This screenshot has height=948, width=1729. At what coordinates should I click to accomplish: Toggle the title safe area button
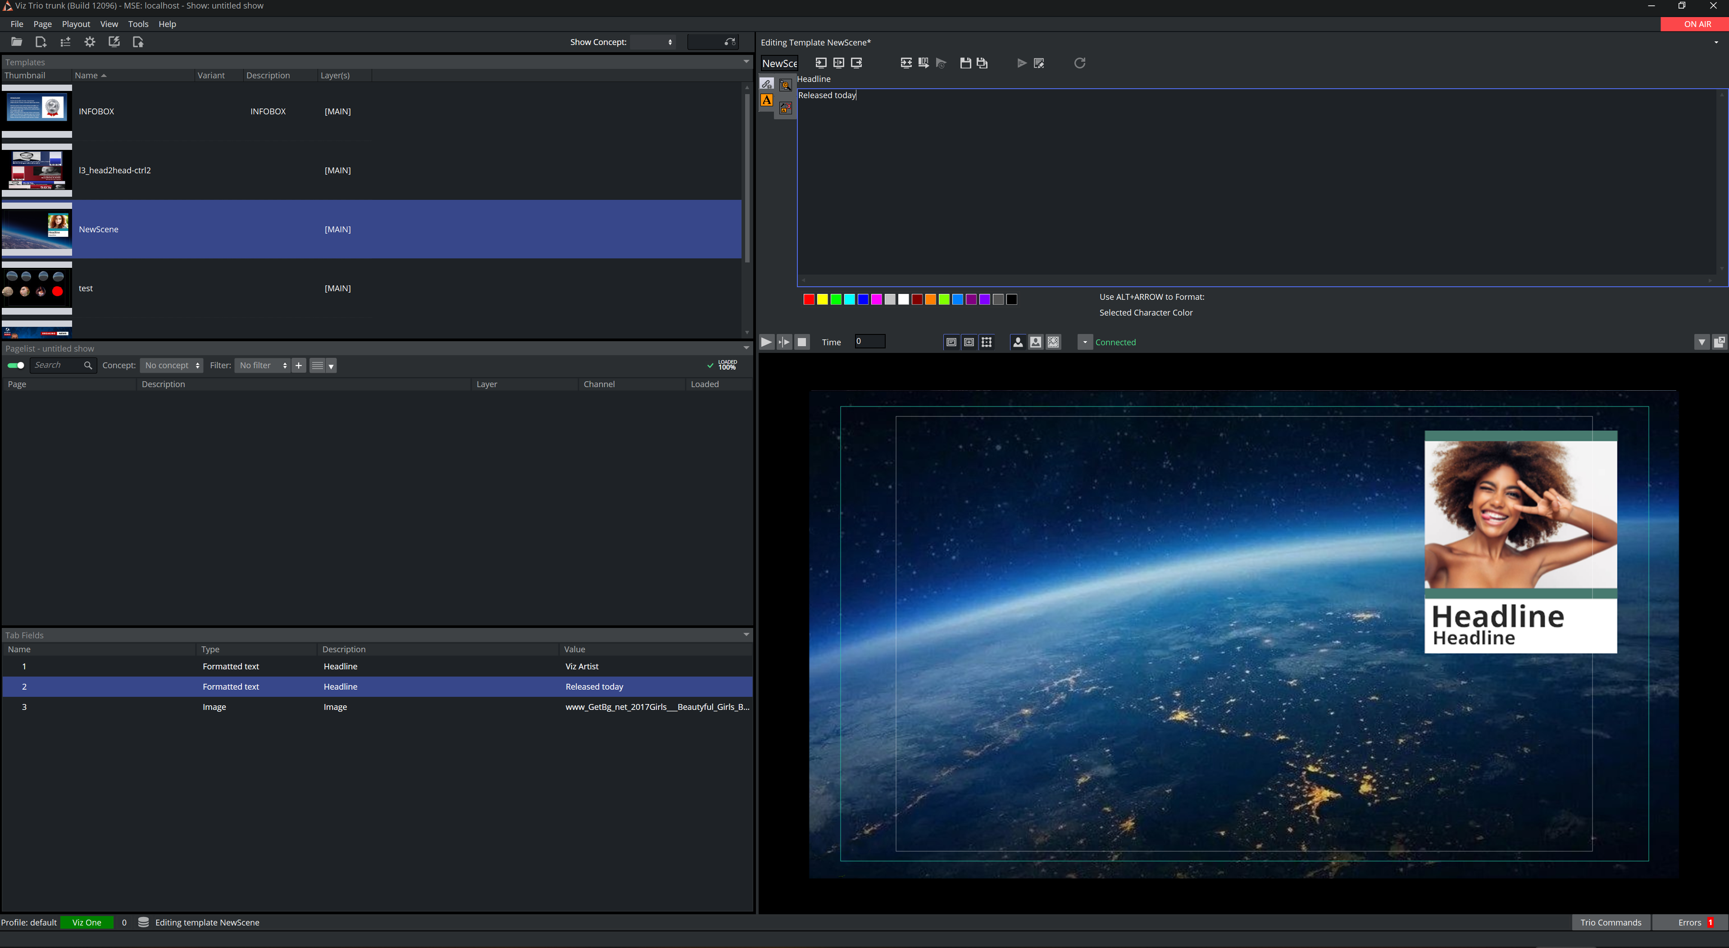tap(951, 343)
